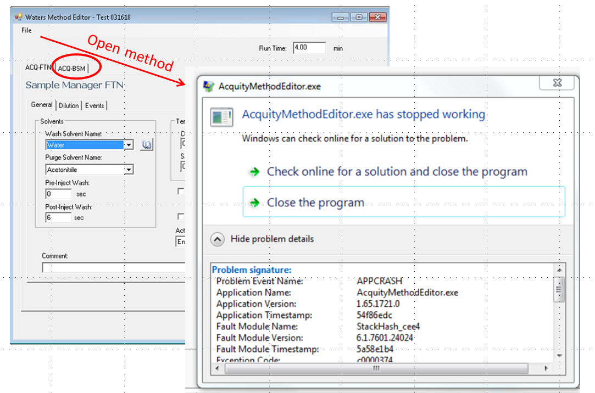Switch to the ACQ-BSM tab
Image resolution: width=595 pixels, height=393 pixels.
coord(71,69)
